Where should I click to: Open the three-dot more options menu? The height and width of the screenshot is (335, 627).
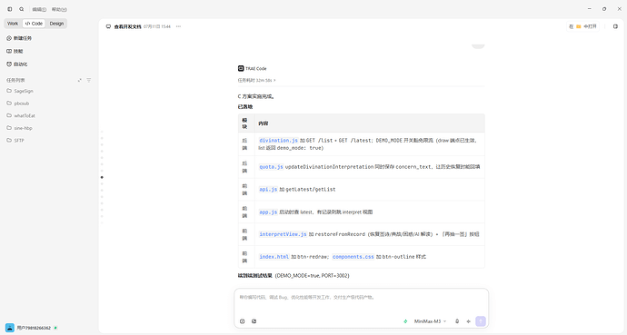pyautogui.click(x=178, y=26)
